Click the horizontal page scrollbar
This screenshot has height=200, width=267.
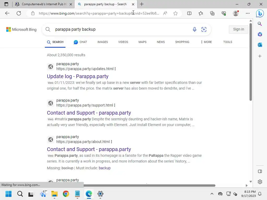pyautogui.click(x=149, y=185)
